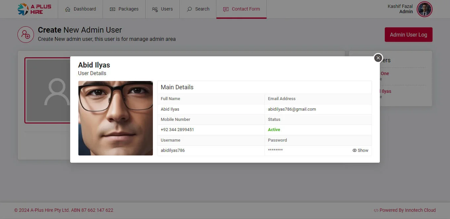Go to the Users menu item

pos(162,9)
